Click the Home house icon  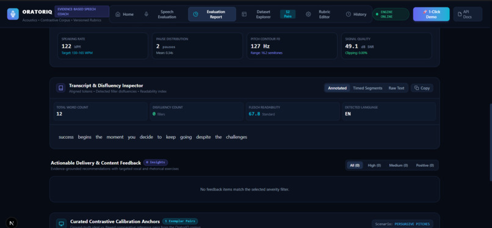coord(118,14)
